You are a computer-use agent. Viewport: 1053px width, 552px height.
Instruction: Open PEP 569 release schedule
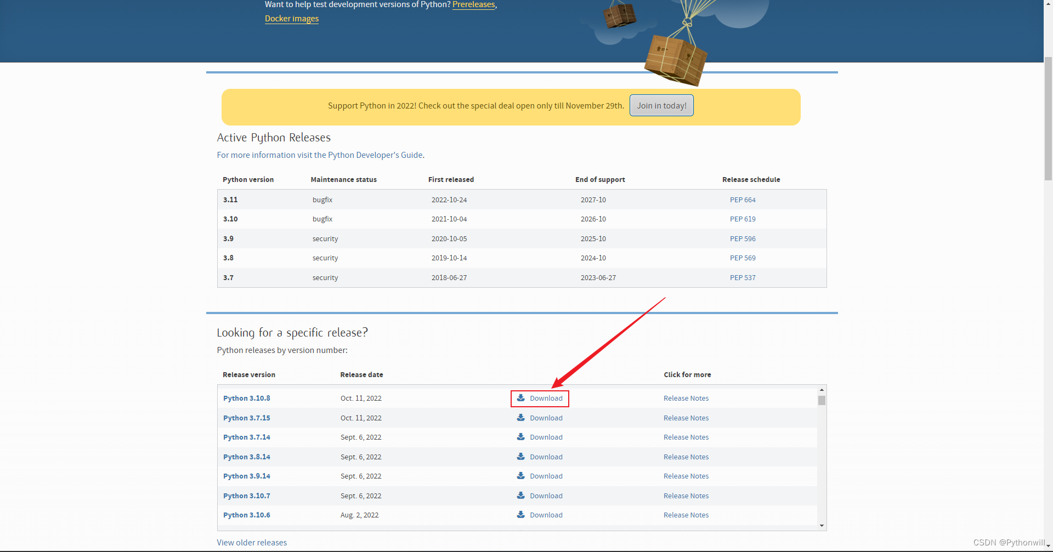click(x=743, y=258)
